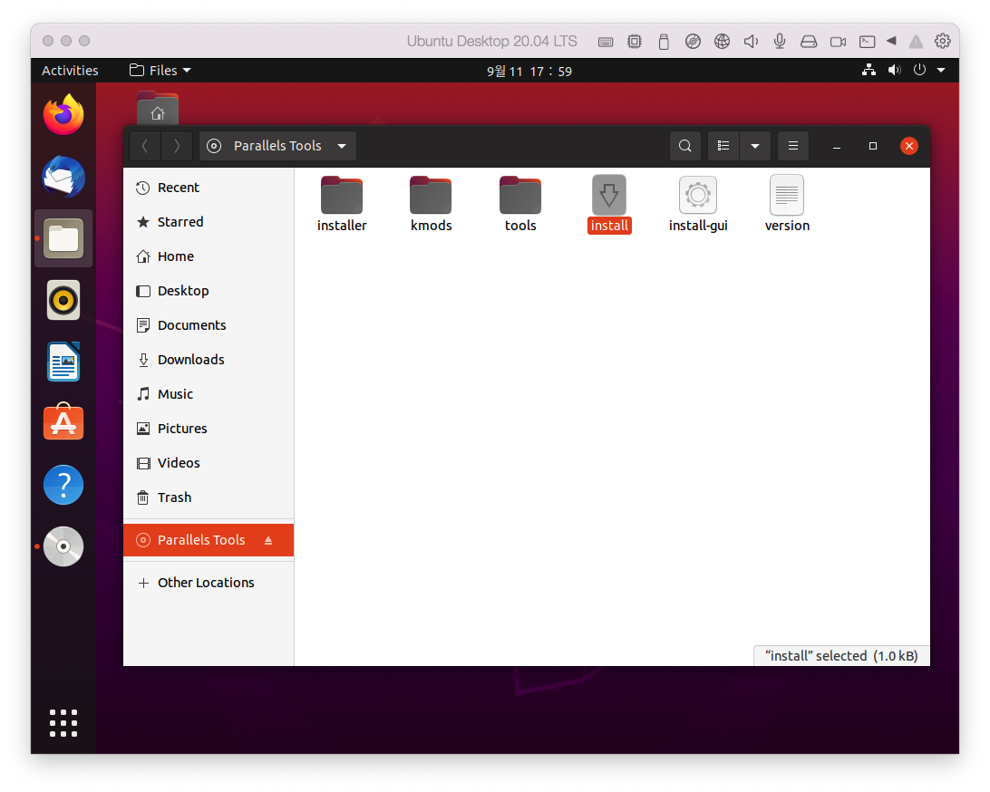Open the clock and calendar panel
The height and width of the screenshot is (792, 990).
pyautogui.click(x=529, y=72)
